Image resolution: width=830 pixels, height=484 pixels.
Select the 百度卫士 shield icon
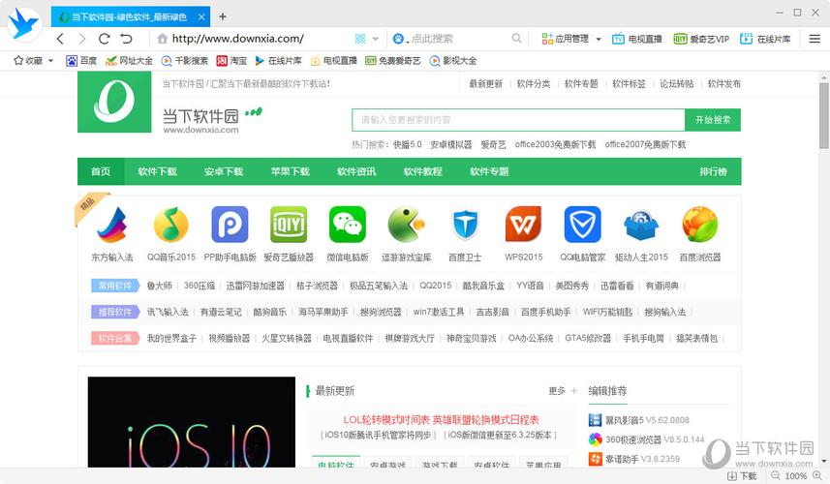coord(465,226)
